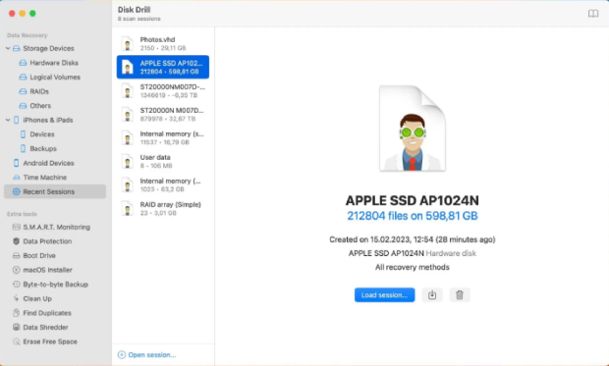Image resolution: width=609 pixels, height=366 pixels.
Task: Open Hardware Disks in sidebar
Action: (x=54, y=63)
